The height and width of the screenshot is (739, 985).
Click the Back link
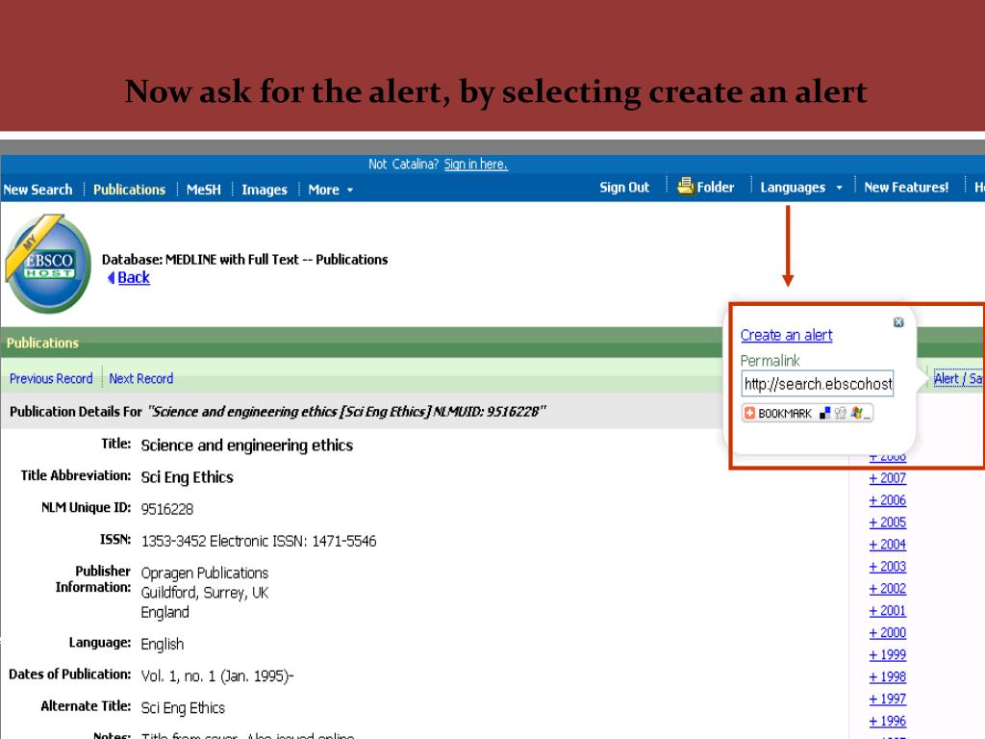[134, 278]
